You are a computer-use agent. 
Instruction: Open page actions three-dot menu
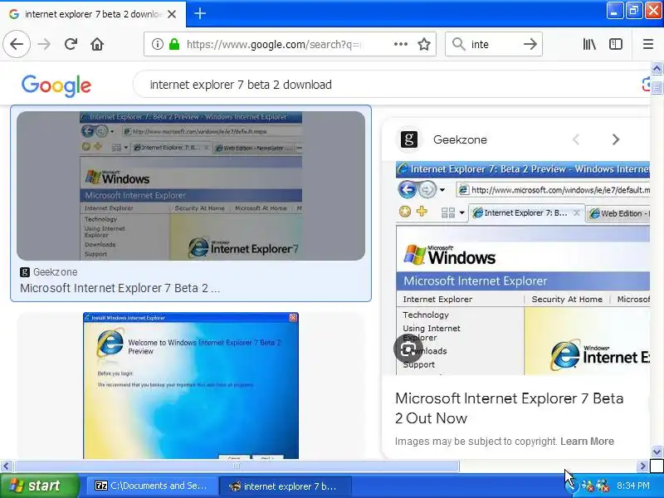coord(401,44)
